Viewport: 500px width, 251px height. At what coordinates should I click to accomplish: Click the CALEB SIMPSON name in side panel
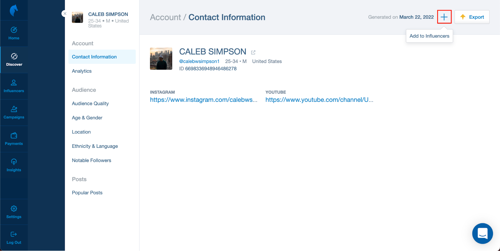point(108,14)
